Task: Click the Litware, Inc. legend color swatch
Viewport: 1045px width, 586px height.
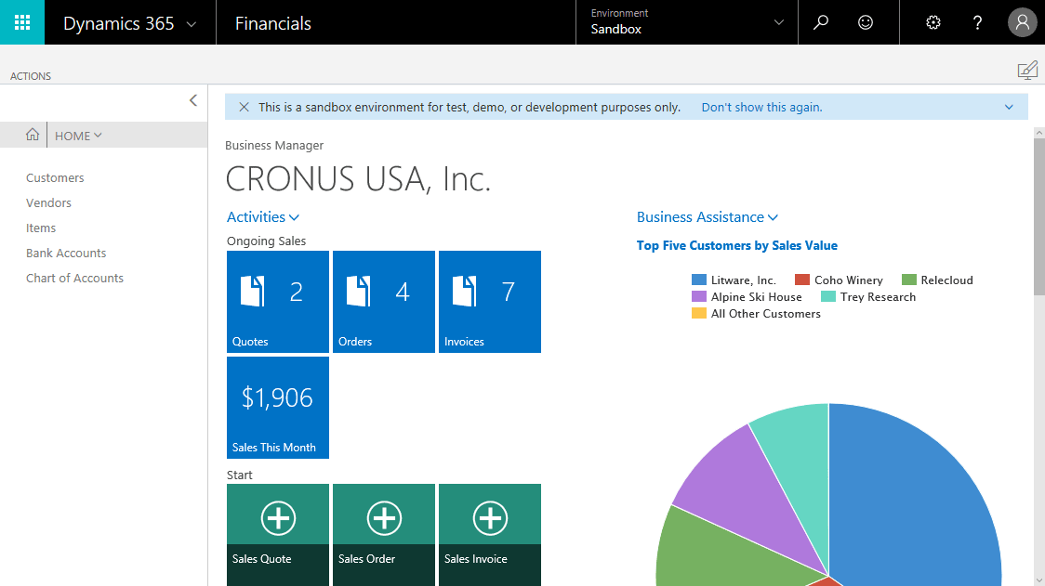Action: [699, 280]
